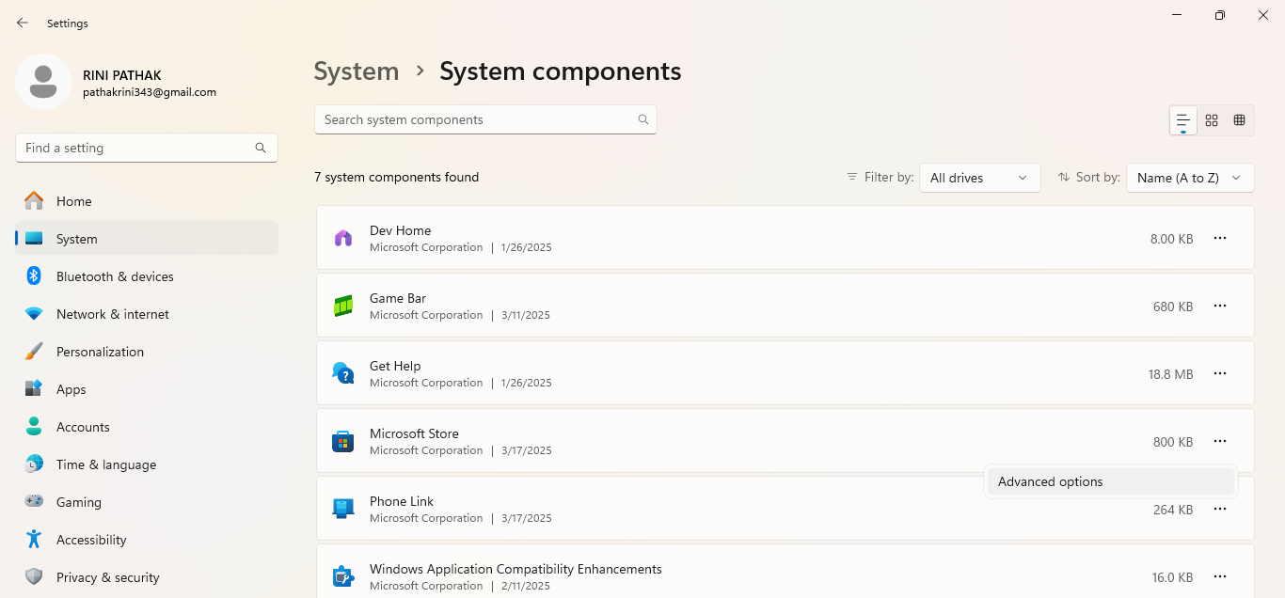Switch to grid view layout icon
The image size is (1285, 598).
[x=1212, y=120]
